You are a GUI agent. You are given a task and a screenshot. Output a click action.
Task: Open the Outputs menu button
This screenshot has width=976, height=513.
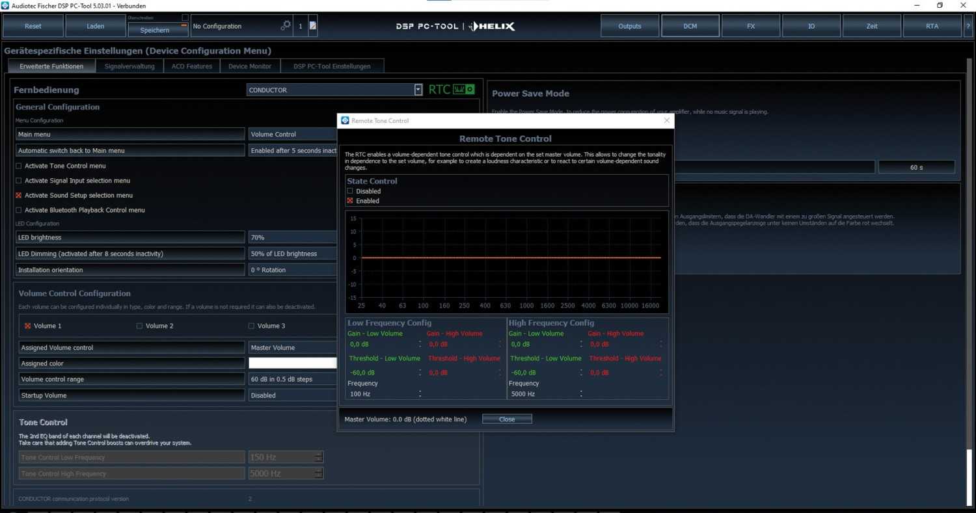tap(629, 26)
